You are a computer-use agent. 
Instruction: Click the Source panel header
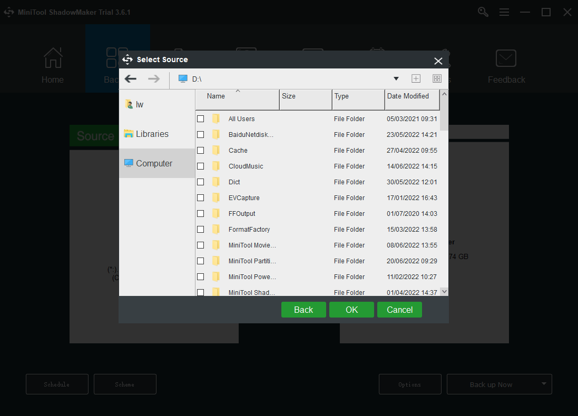pyautogui.click(x=94, y=136)
